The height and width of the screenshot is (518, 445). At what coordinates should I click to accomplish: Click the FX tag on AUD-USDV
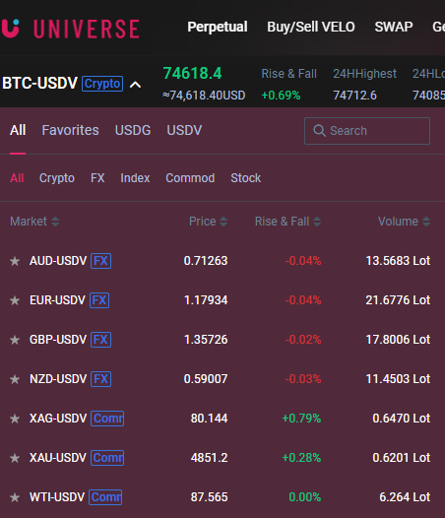(100, 261)
